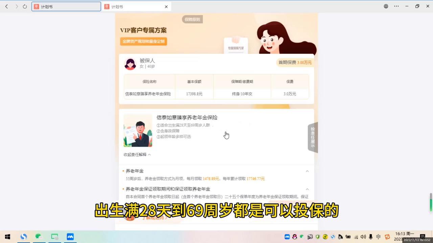Open QQ from the system tray penguin icon
The width and height of the screenshot is (433, 243).
(x=294, y=236)
